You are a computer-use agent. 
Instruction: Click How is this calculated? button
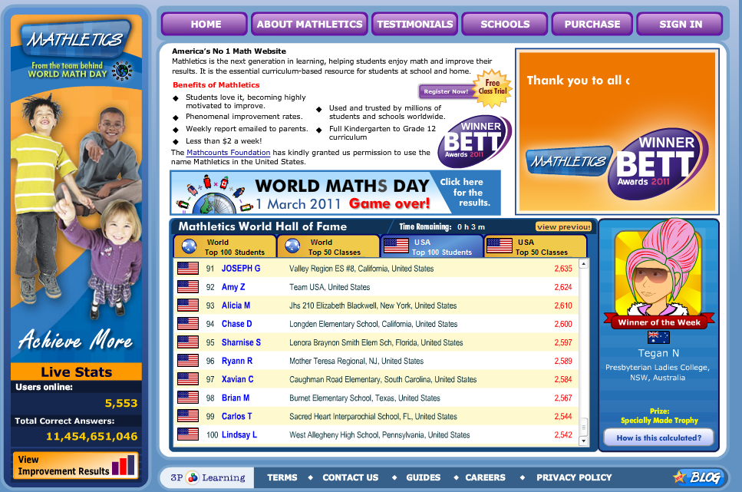click(658, 438)
